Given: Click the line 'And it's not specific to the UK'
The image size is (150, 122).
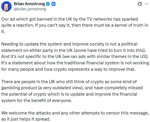Looking at the screenshot, I should (x=75, y=57).
